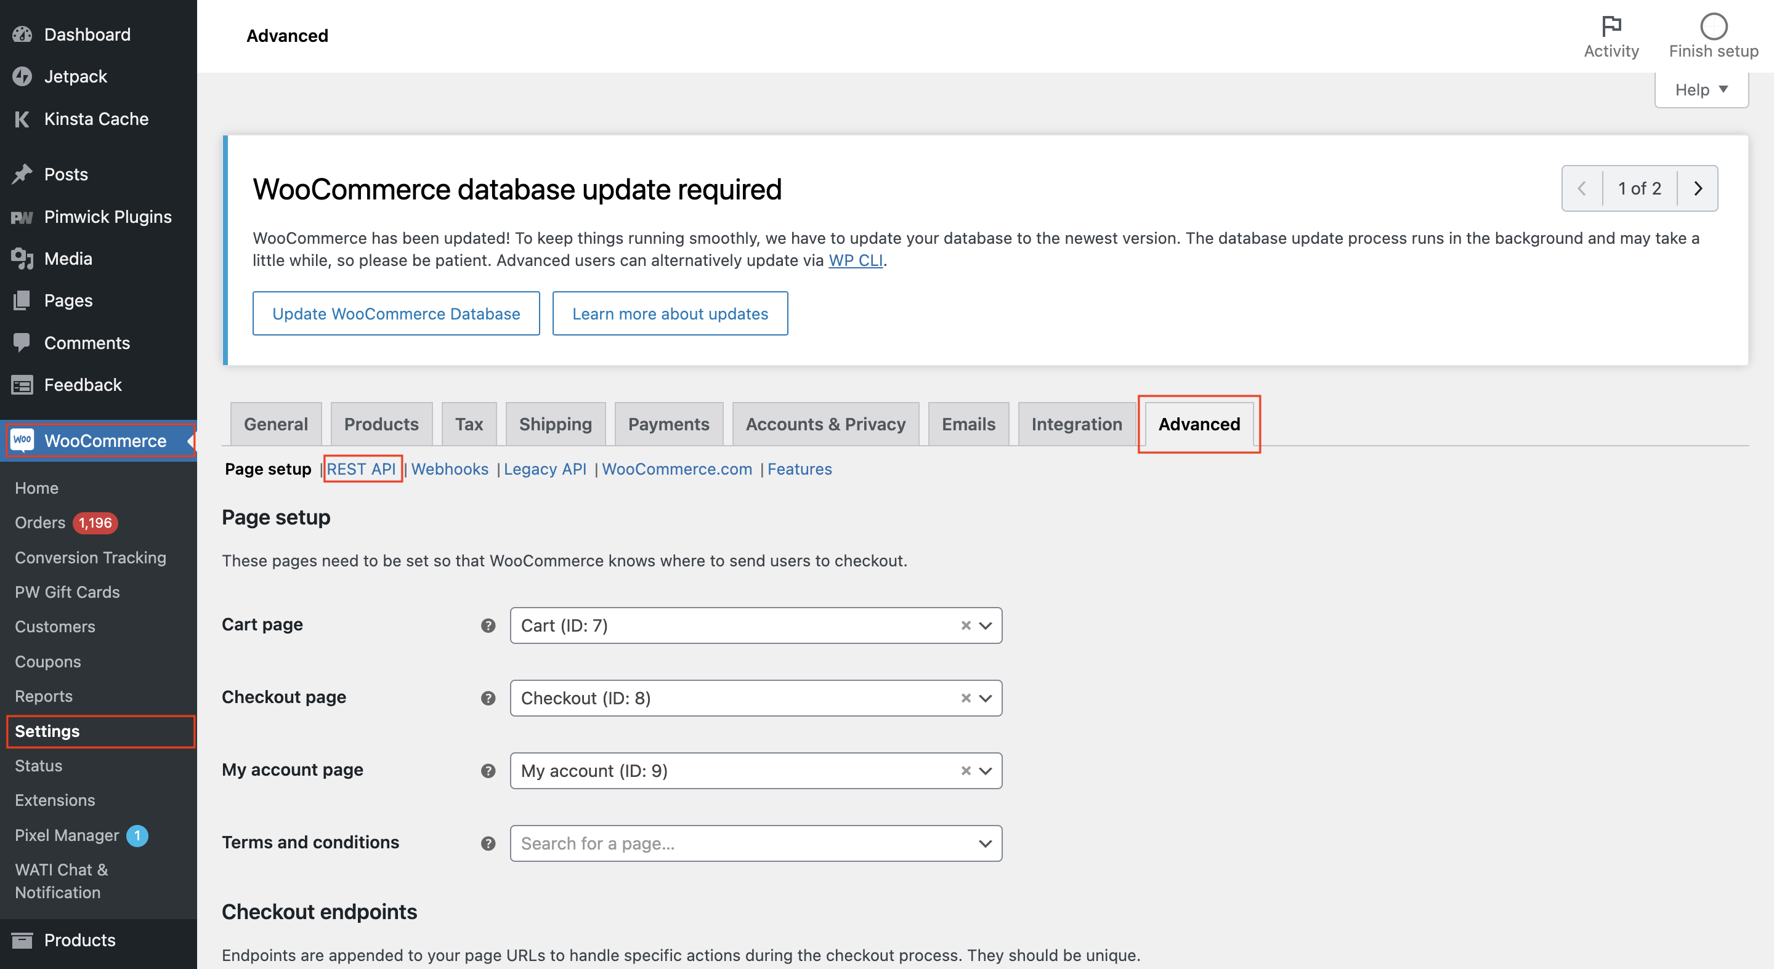Click the Comments speech bubble icon
Image resolution: width=1774 pixels, height=969 pixels.
tap(22, 343)
